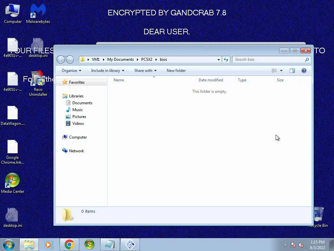Select the DataWagon desktop file
The image size is (334, 251).
coord(13,116)
